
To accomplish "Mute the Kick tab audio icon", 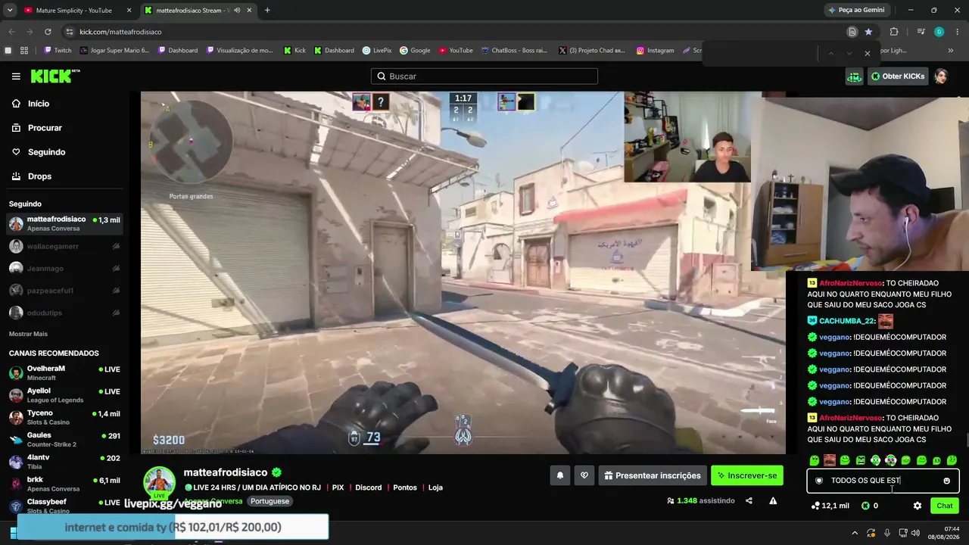I will 238,11.
